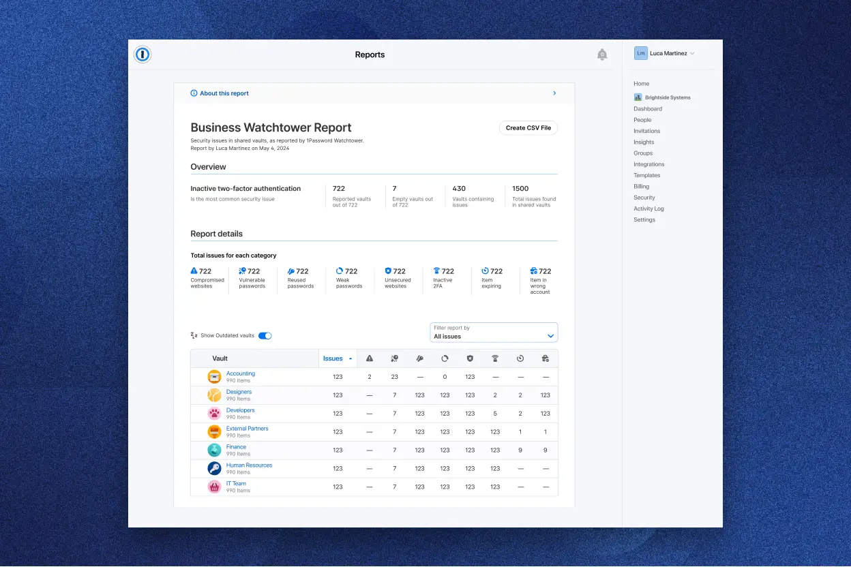
Task: Open the External Partners vault link
Action: [248, 429]
